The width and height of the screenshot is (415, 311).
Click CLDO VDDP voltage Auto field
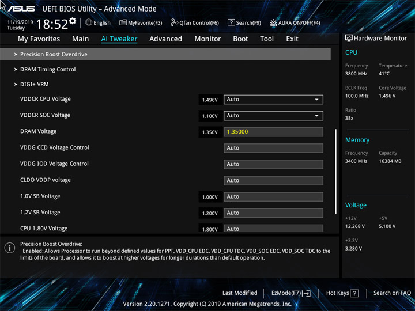[x=273, y=180]
